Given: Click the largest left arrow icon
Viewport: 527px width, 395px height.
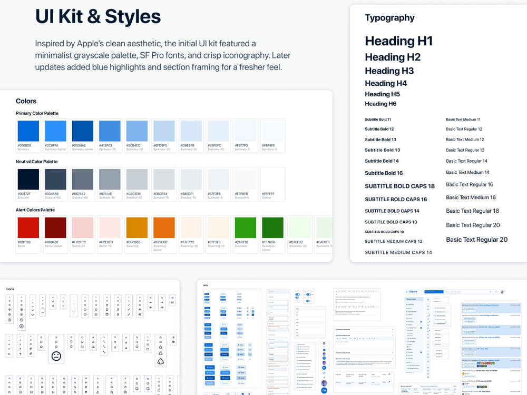Looking at the screenshot, I should (9, 354).
